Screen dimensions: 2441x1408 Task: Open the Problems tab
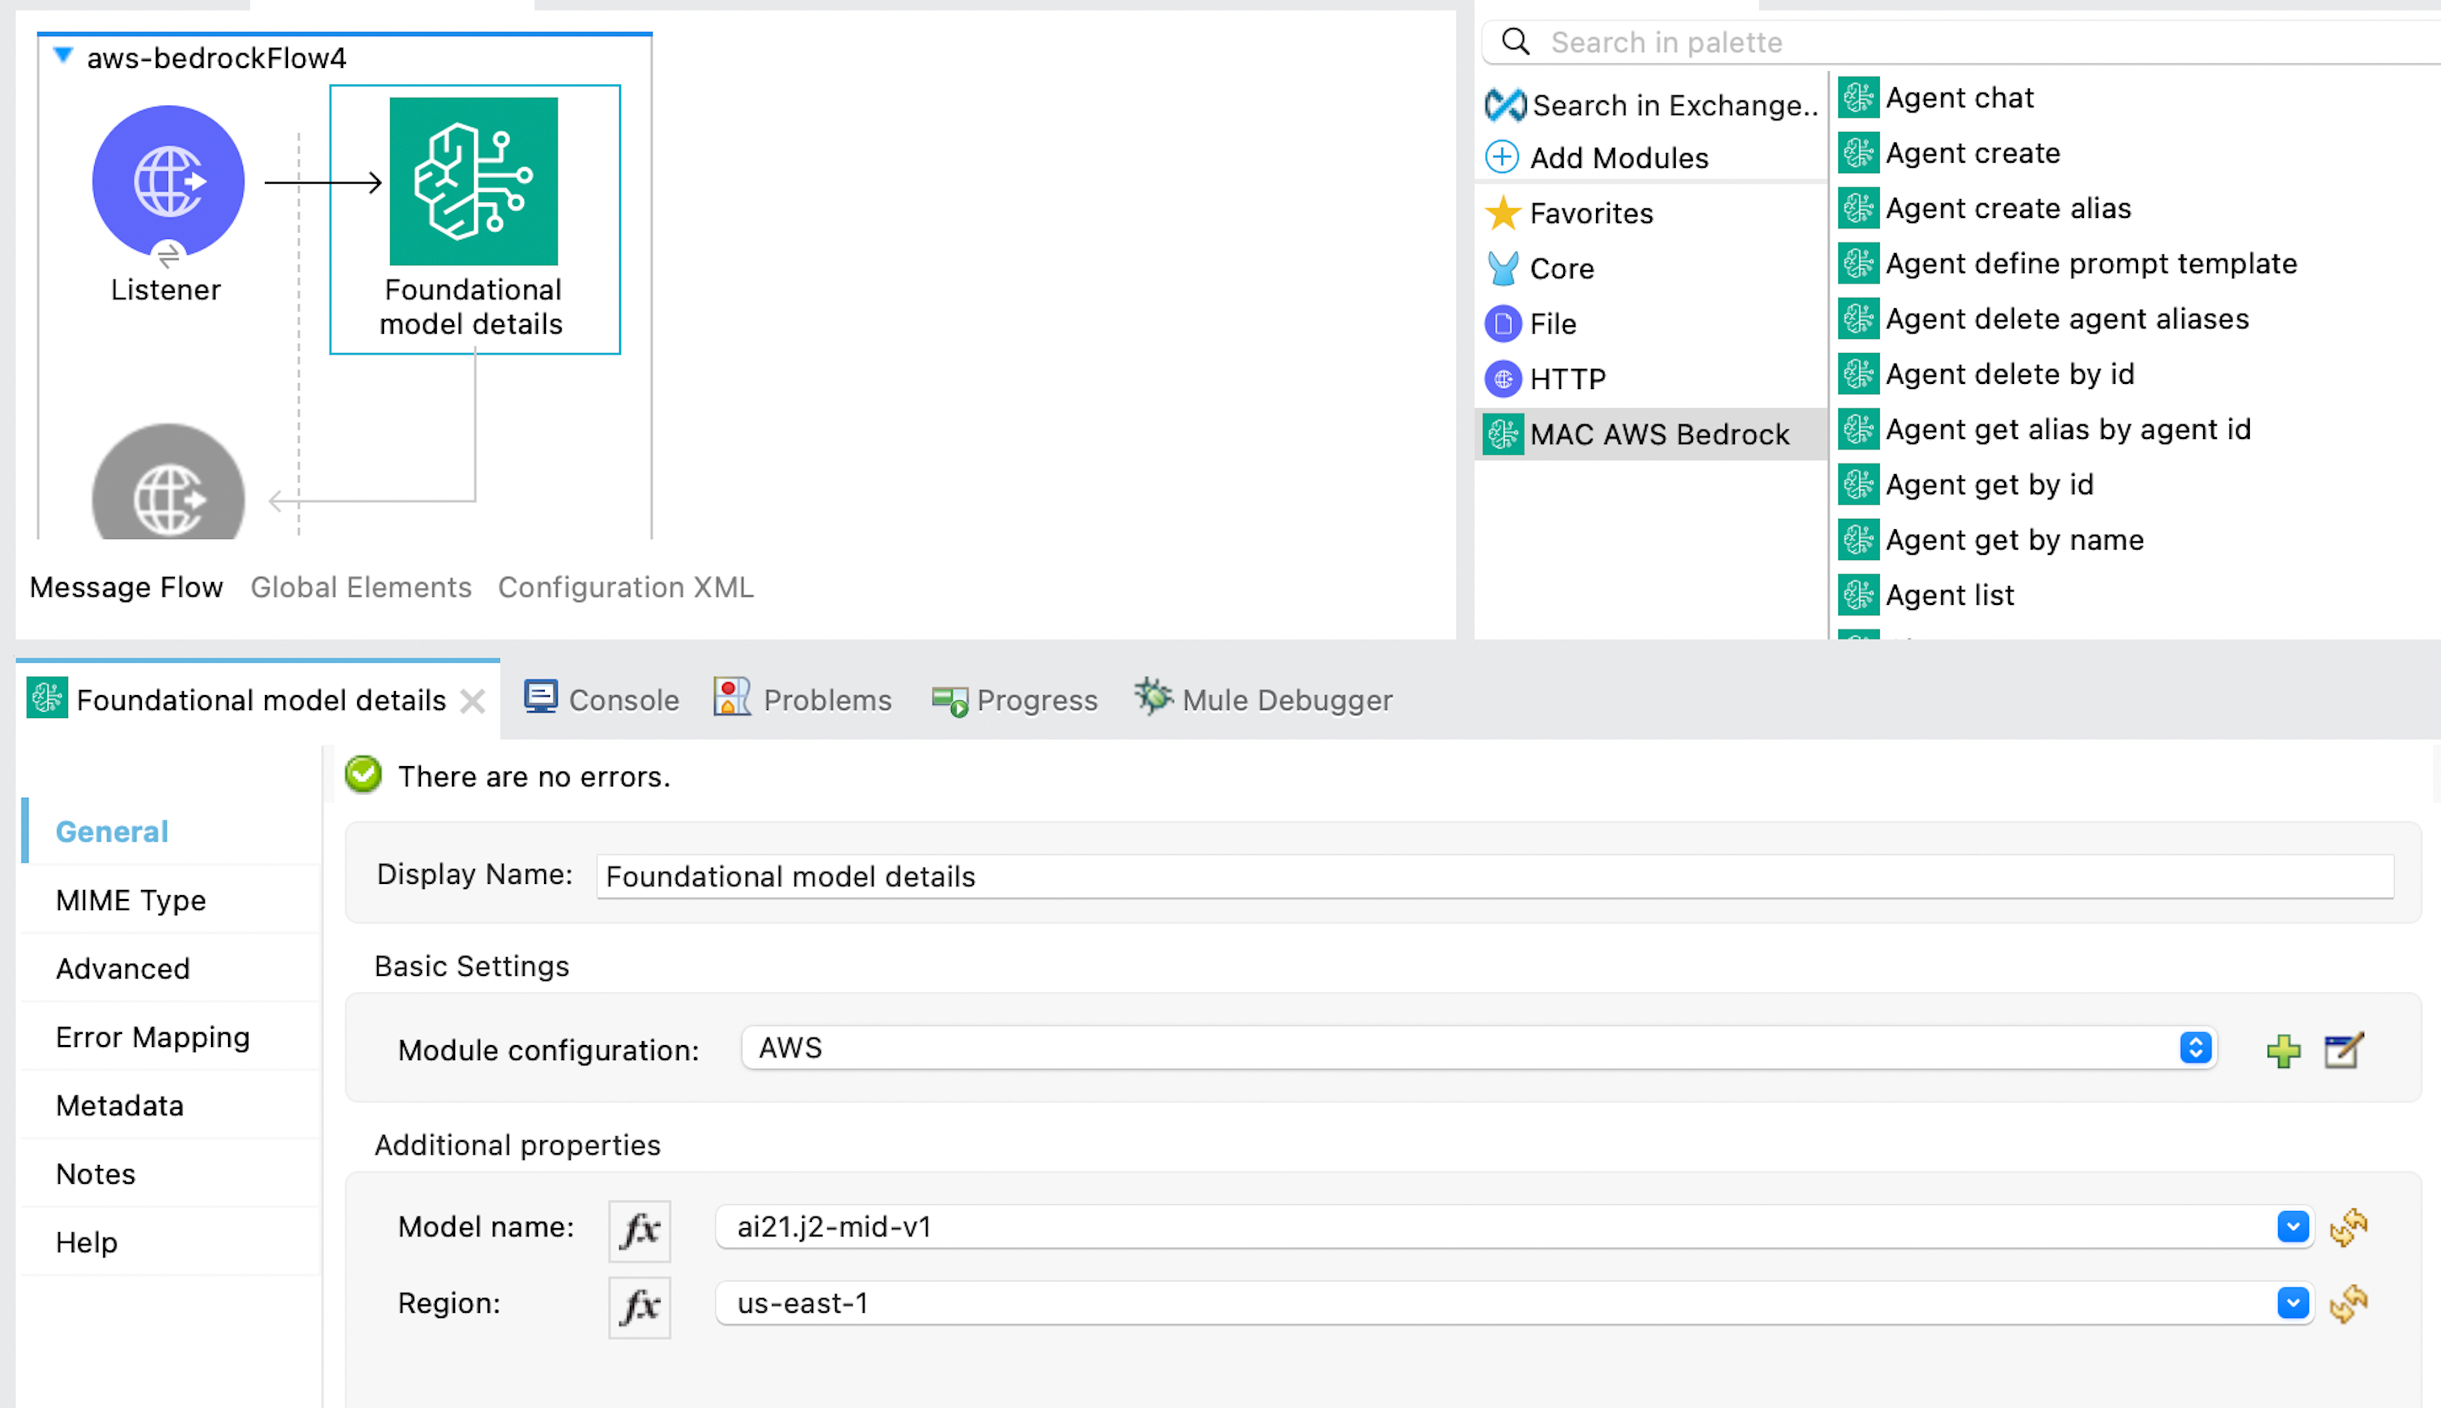(802, 699)
